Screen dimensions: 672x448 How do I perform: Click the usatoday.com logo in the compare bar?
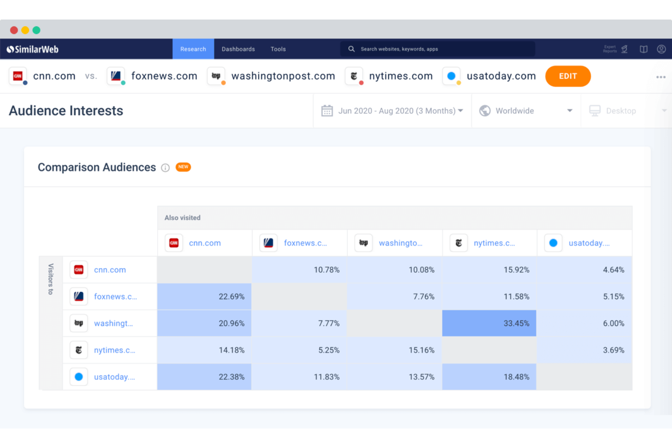[451, 76]
